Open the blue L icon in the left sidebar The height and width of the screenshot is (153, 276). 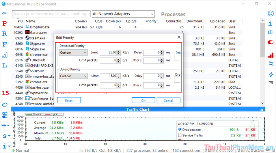4,65
